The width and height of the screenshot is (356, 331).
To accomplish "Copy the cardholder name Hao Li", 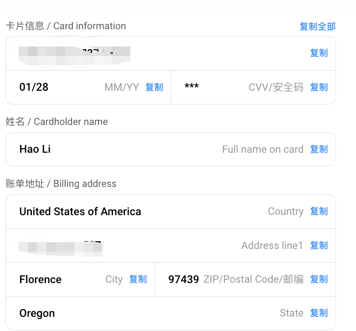I will [x=319, y=149].
